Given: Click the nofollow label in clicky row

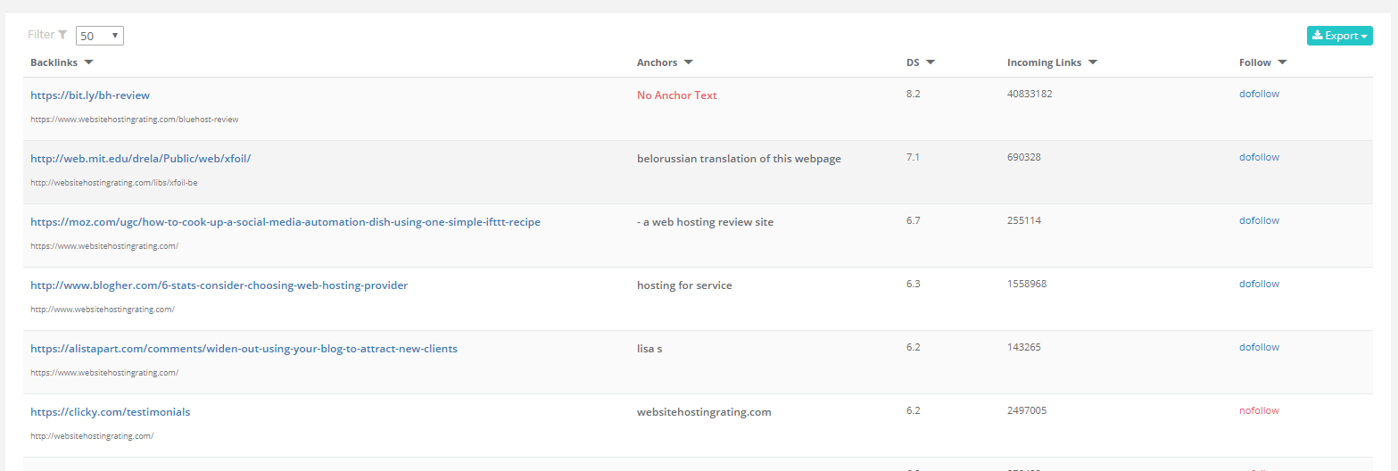Looking at the screenshot, I should 1259,410.
